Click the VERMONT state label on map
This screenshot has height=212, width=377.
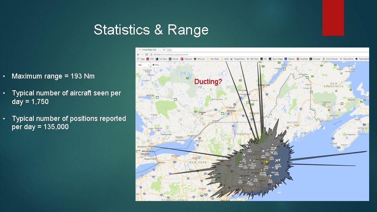point(243,134)
